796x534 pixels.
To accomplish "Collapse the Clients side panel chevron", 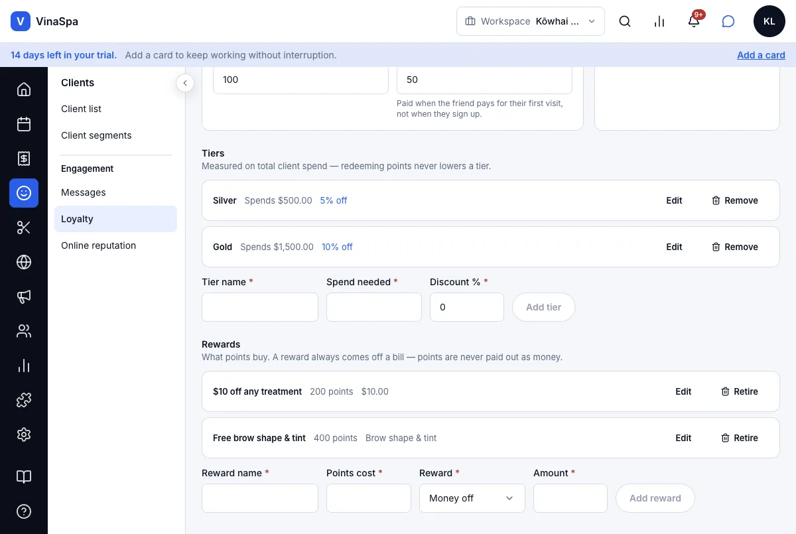I will pyautogui.click(x=185, y=83).
